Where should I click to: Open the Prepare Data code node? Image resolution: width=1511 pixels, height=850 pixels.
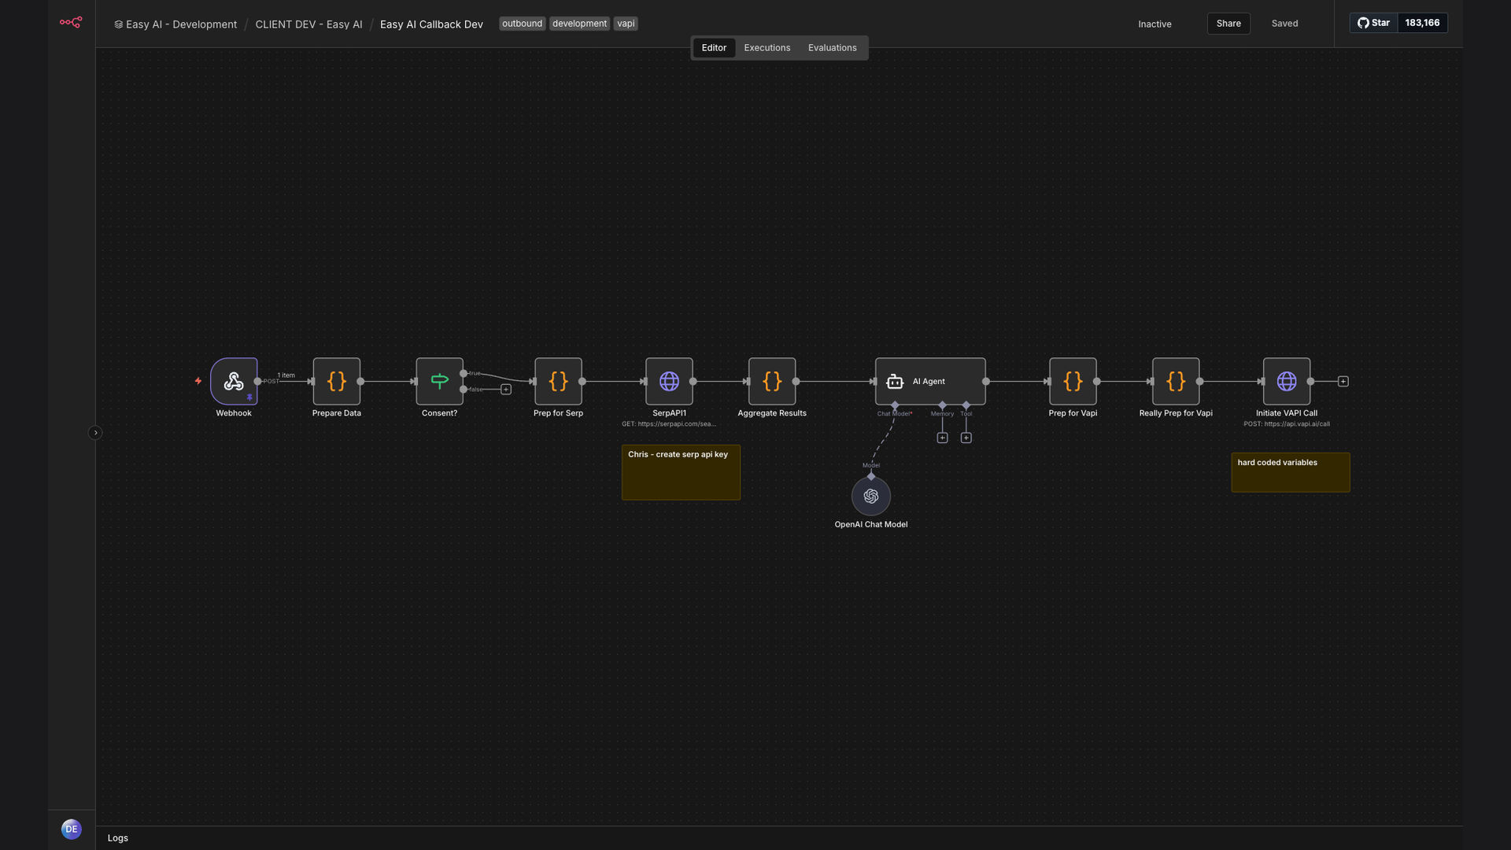click(x=337, y=381)
